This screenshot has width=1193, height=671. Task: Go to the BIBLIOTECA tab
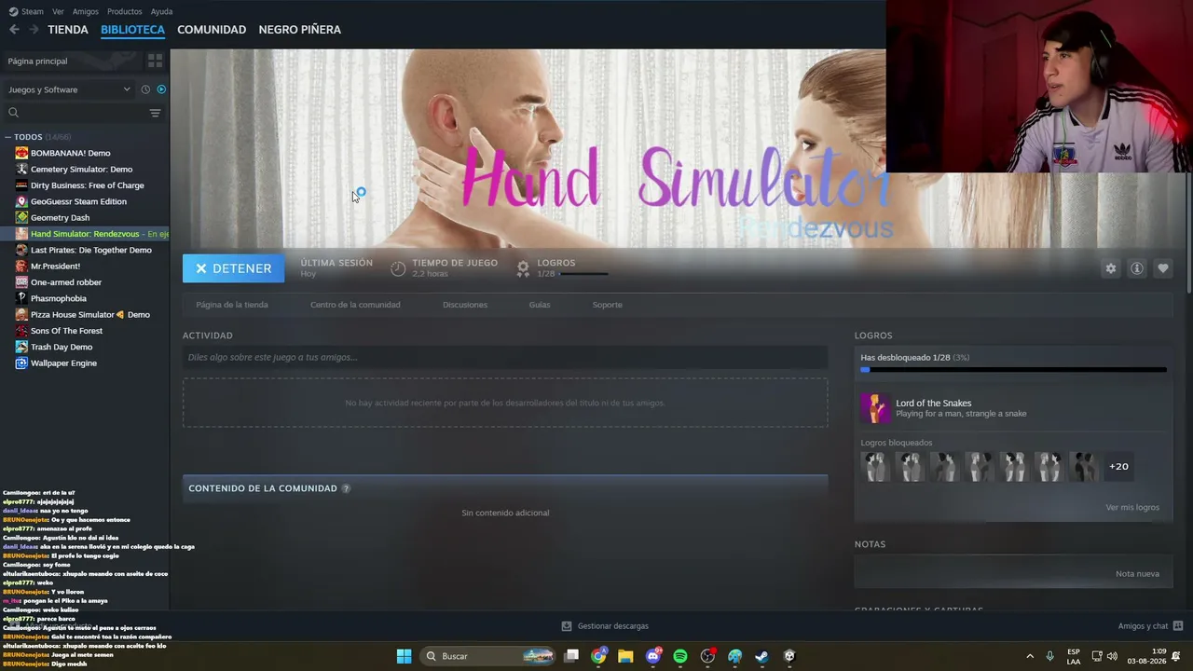[132, 30]
